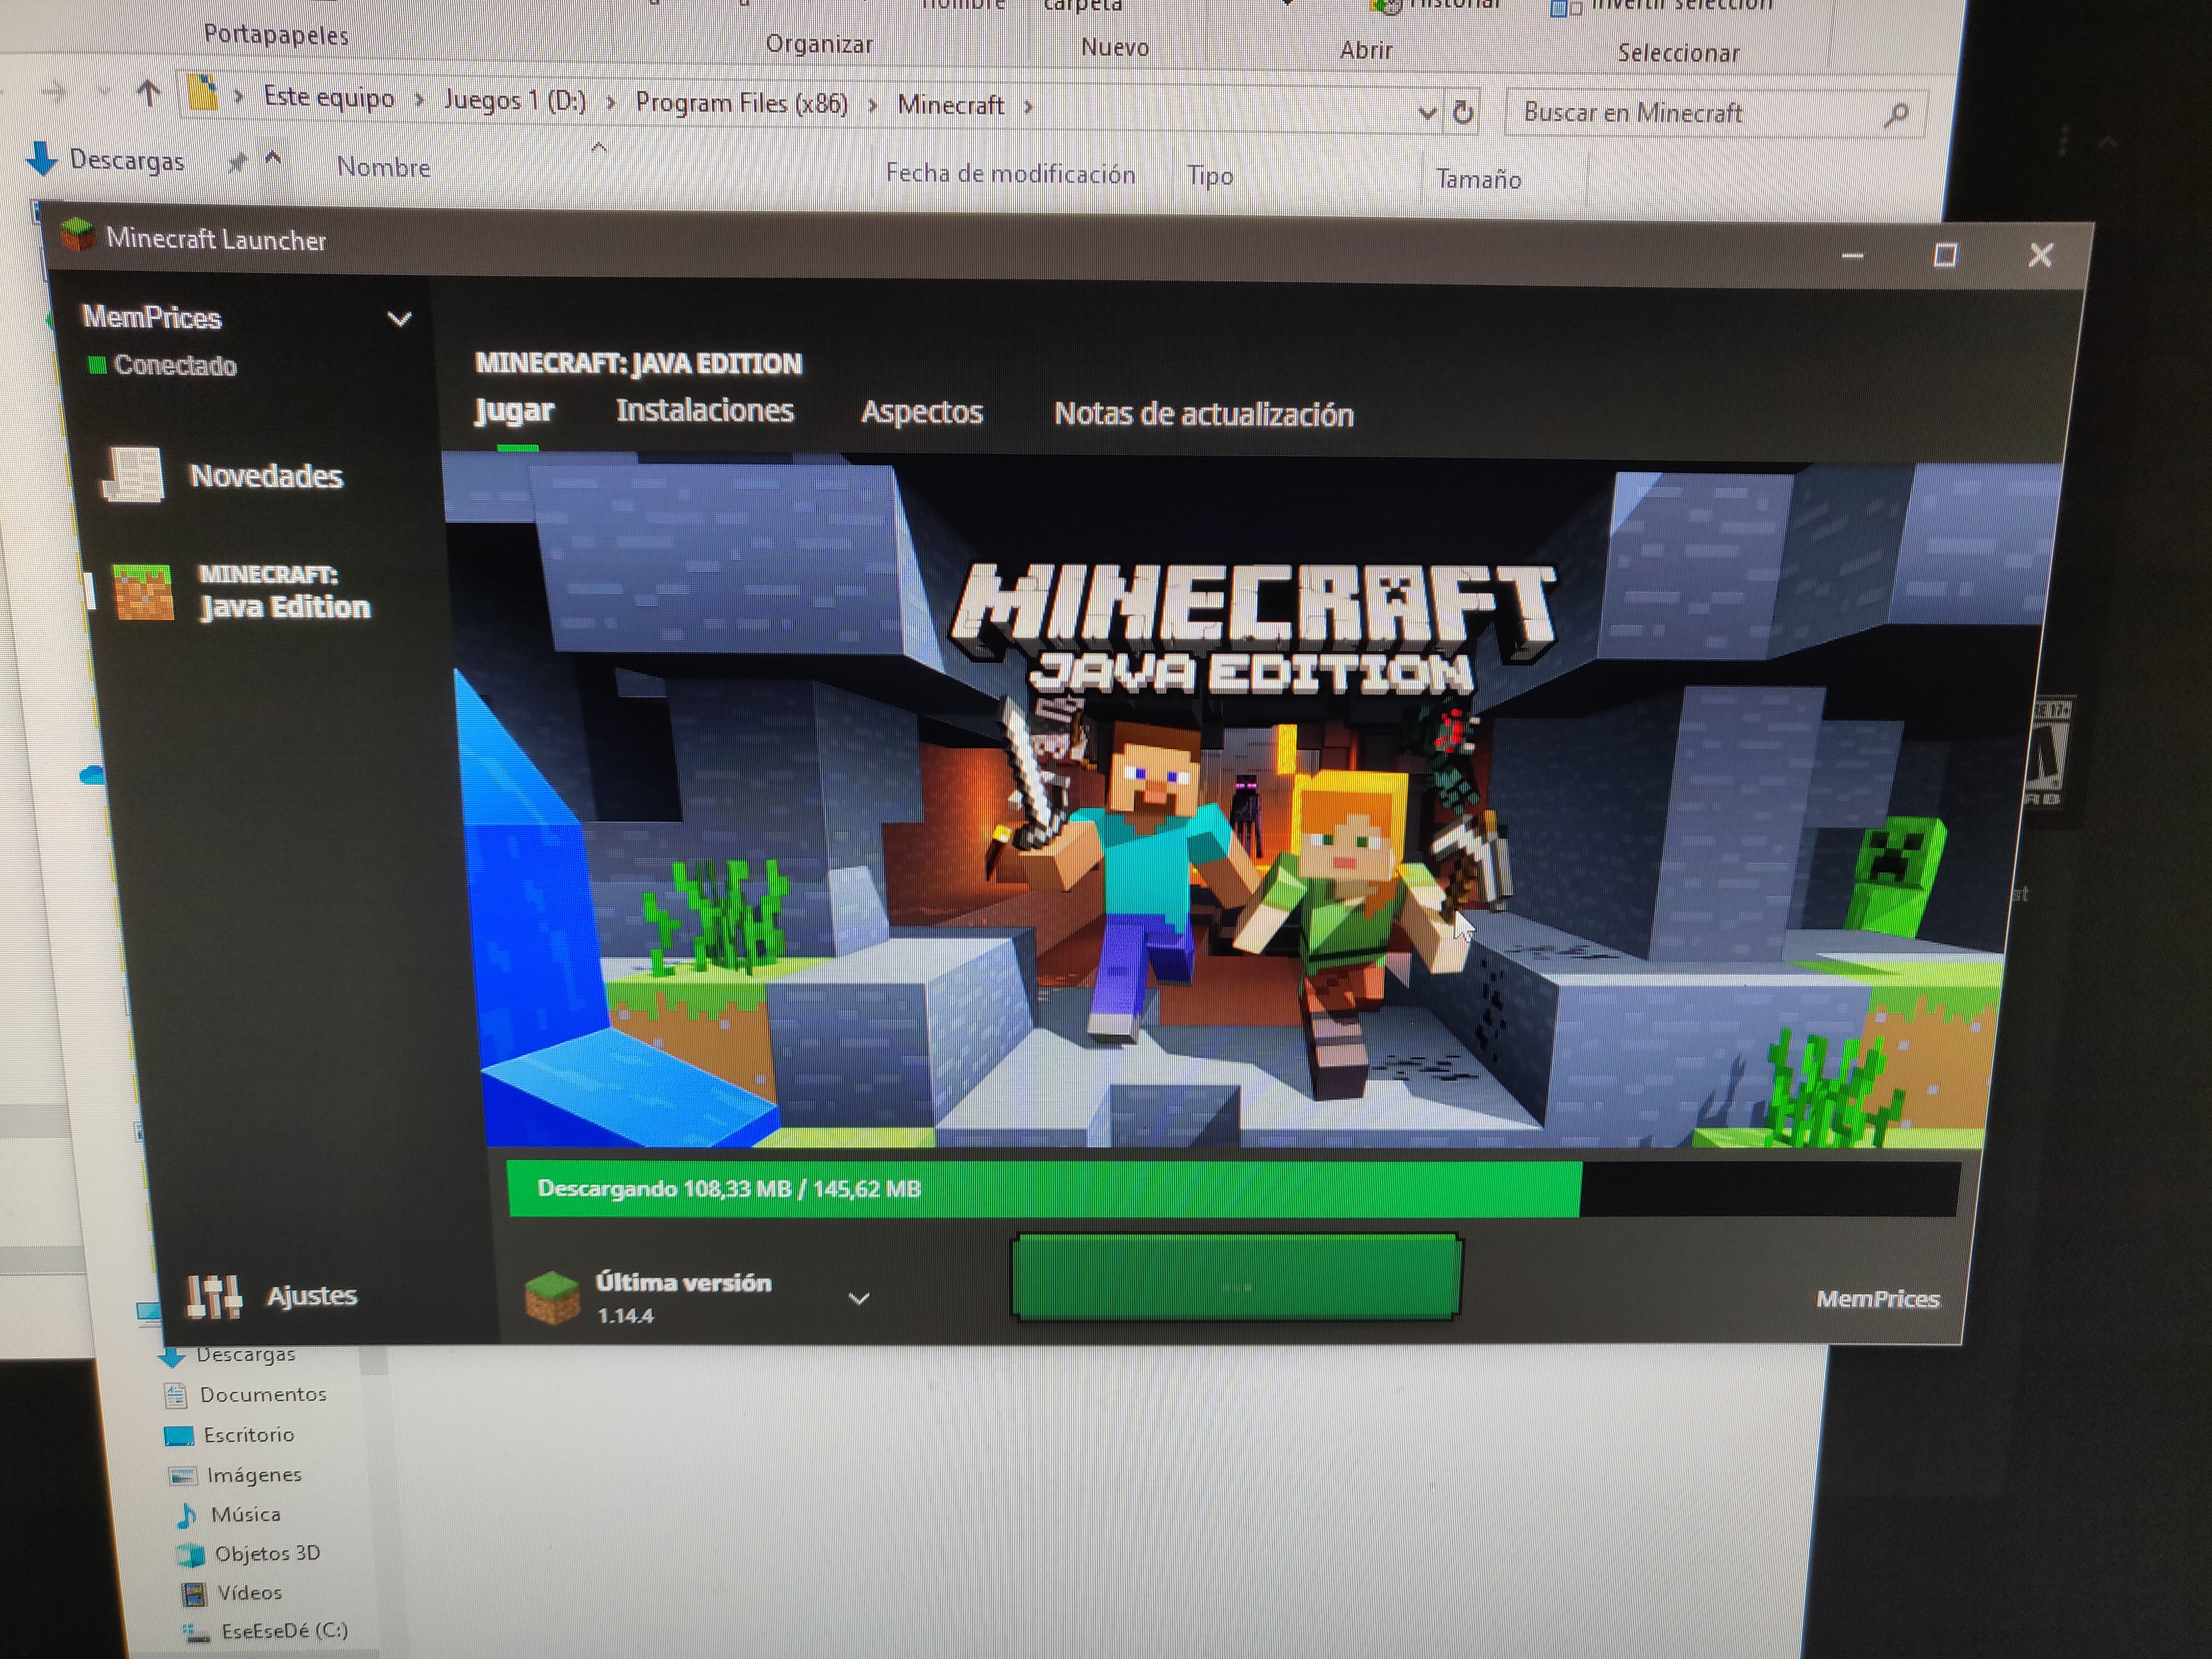Sort by Tamaño column header
The width and height of the screenshot is (2212, 1659).
pos(1478,180)
